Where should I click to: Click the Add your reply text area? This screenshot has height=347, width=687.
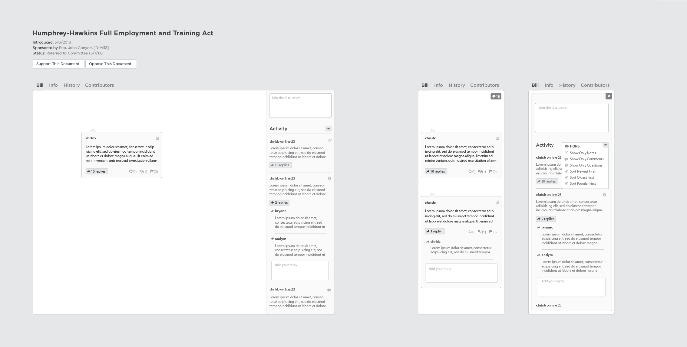[x=300, y=270]
